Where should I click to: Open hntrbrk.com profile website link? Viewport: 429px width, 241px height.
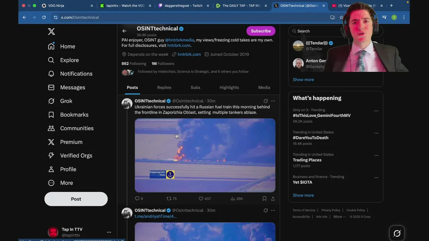tap(189, 54)
